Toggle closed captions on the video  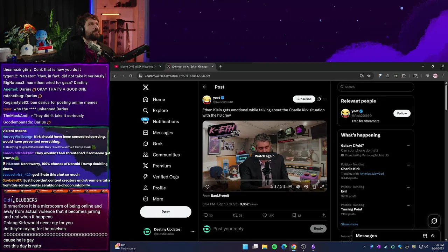click(290, 187)
